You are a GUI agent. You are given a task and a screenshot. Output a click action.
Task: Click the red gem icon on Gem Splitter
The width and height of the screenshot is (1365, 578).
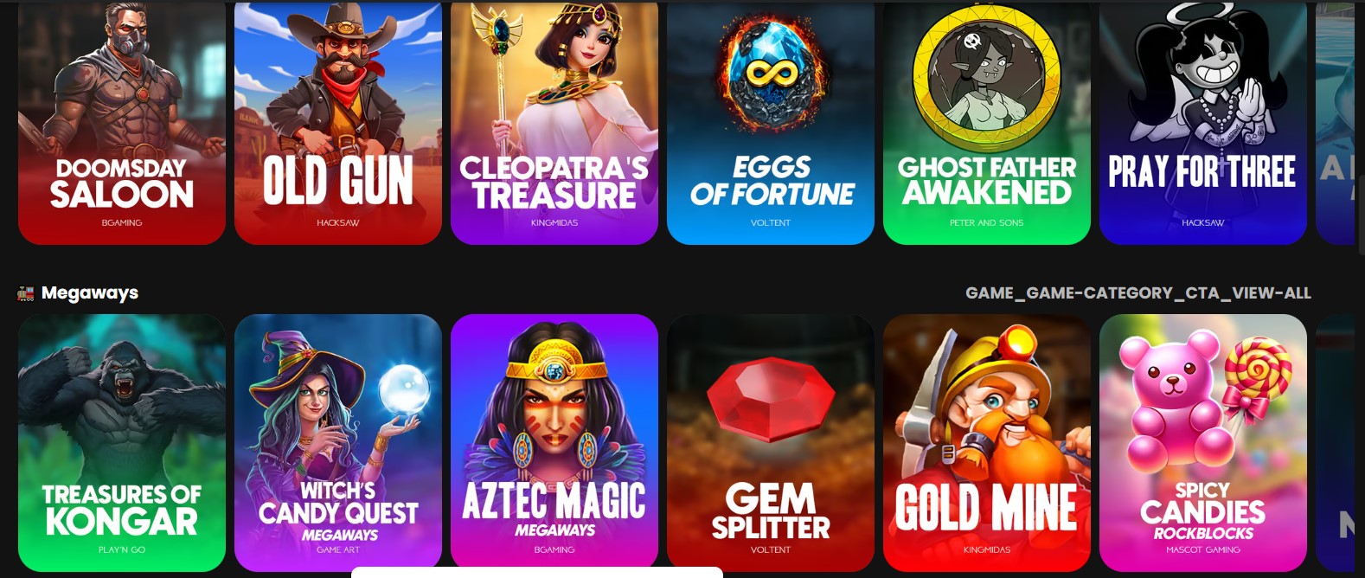(x=771, y=400)
